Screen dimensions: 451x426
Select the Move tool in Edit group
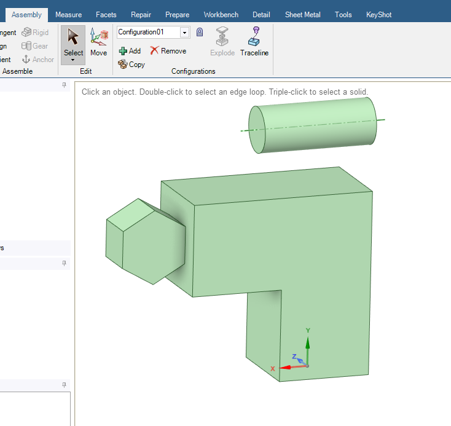click(98, 42)
